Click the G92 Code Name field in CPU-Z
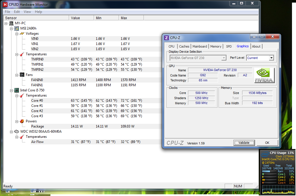This screenshot has width=296, height=196. pos(203,75)
